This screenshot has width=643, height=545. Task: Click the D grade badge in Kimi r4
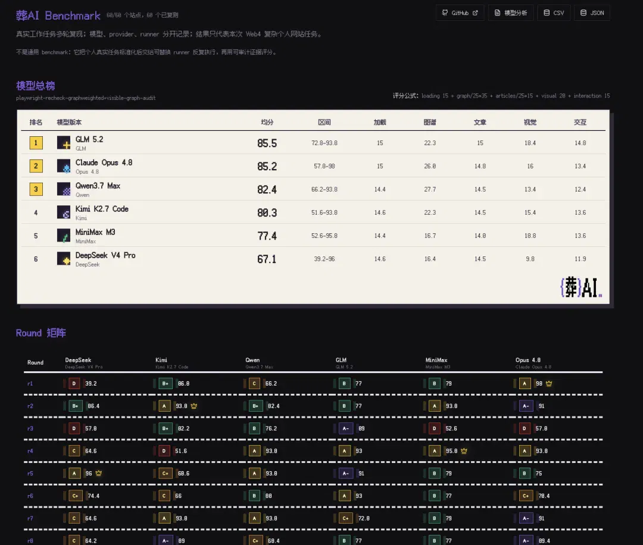pos(164,451)
